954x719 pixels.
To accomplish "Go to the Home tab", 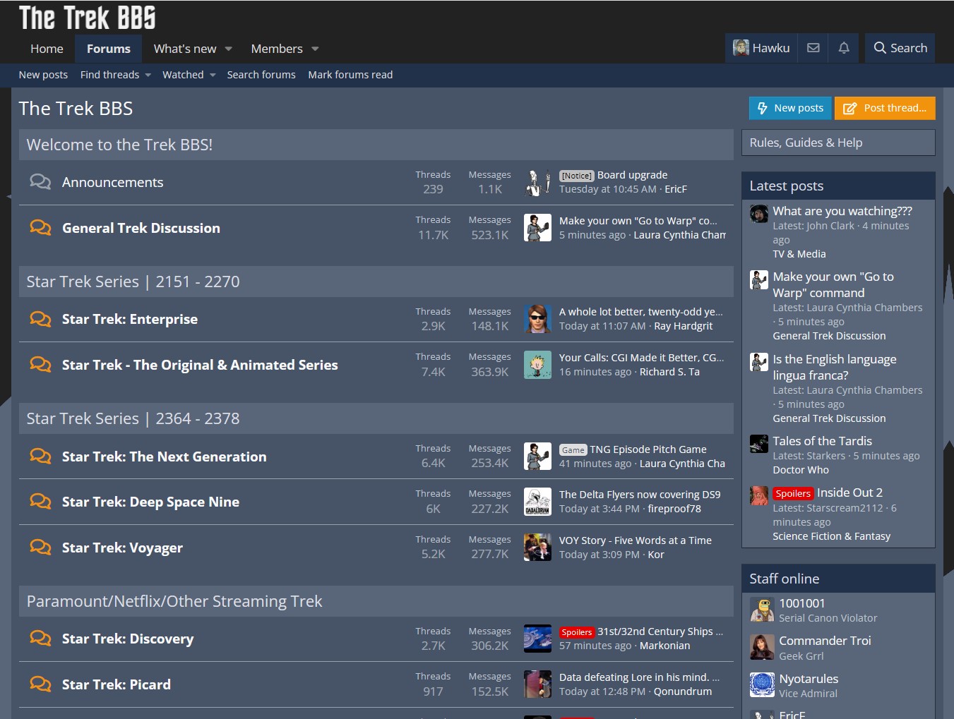I will (x=47, y=49).
